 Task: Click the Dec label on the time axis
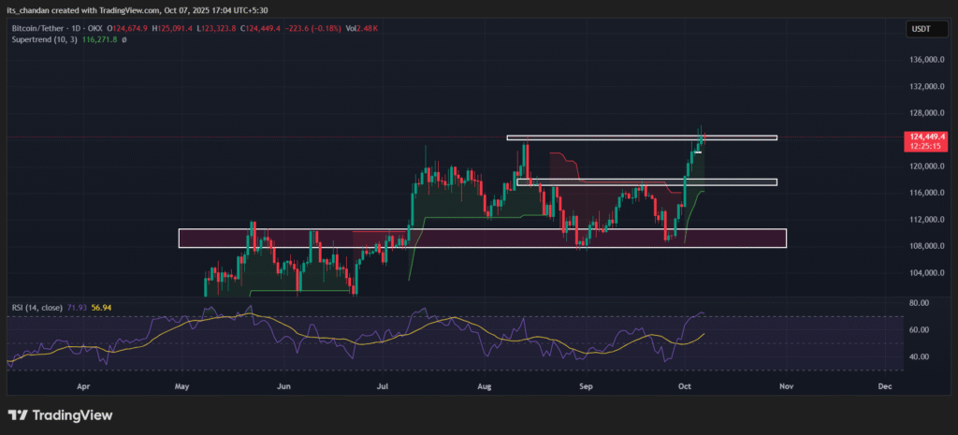coord(883,384)
